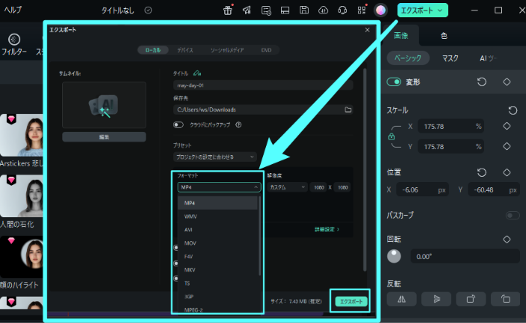Open the 画像 properties tab
This screenshot has height=323, width=526.
(x=401, y=36)
